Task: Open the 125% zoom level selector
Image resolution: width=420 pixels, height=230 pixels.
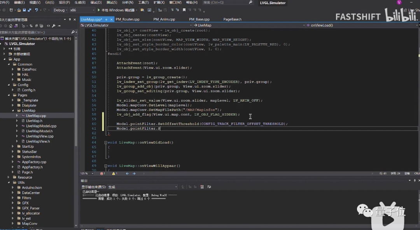Action: [x=86, y=173]
